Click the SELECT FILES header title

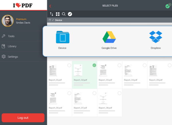pyautogui.click(x=110, y=6)
